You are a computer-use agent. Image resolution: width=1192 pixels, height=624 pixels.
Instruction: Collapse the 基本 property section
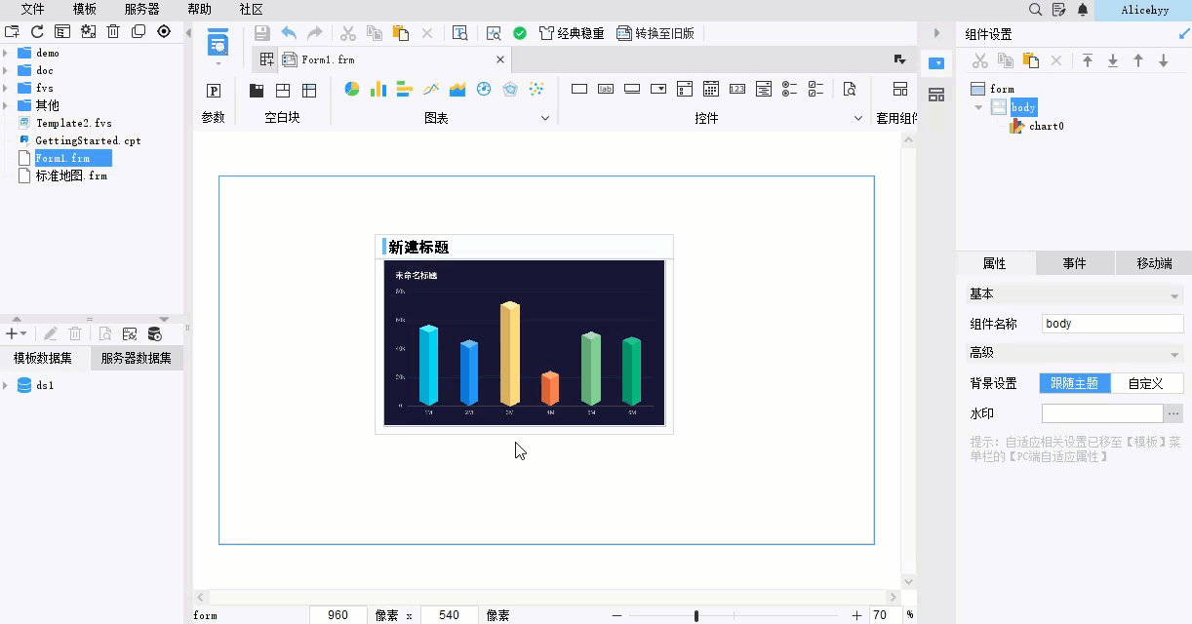coord(1174,295)
